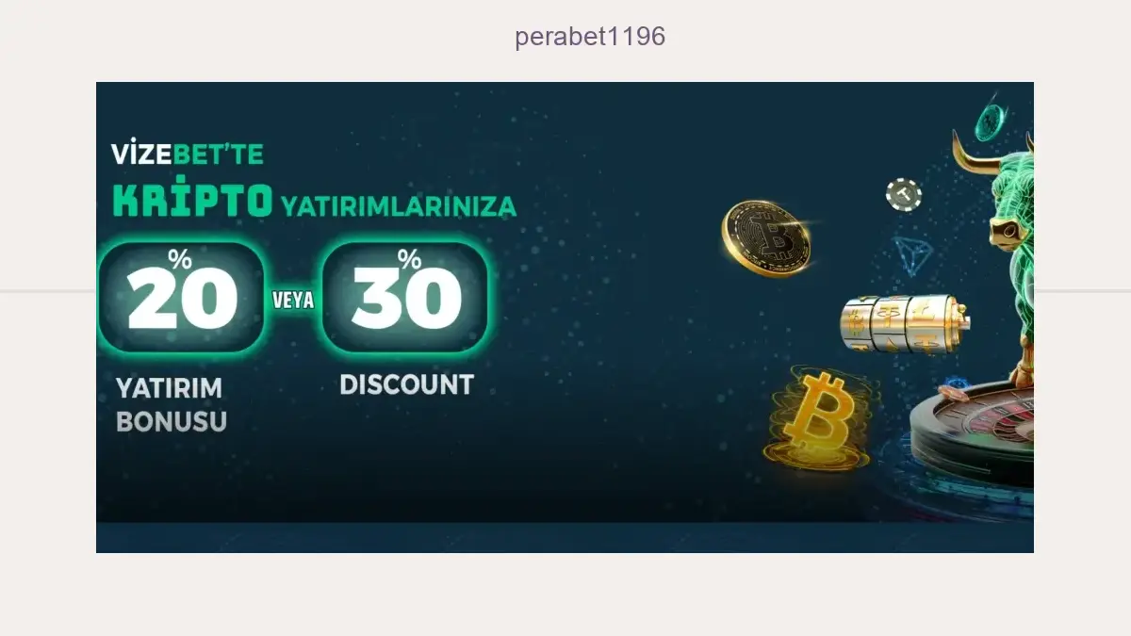Click the divider line left of the banner
Image resolution: width=1131 pixels, height=636 pixels.
(48, 291)
